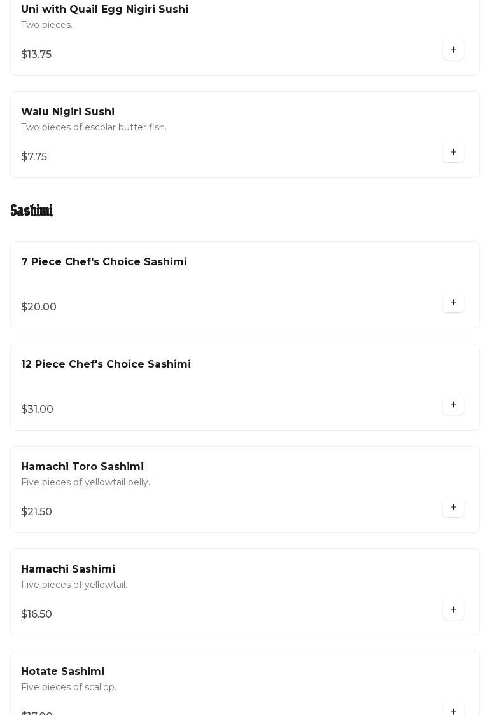Click the $16.50 Hamachi Sashimi price
Screen dimensions: 490x715
pos(36,614)
